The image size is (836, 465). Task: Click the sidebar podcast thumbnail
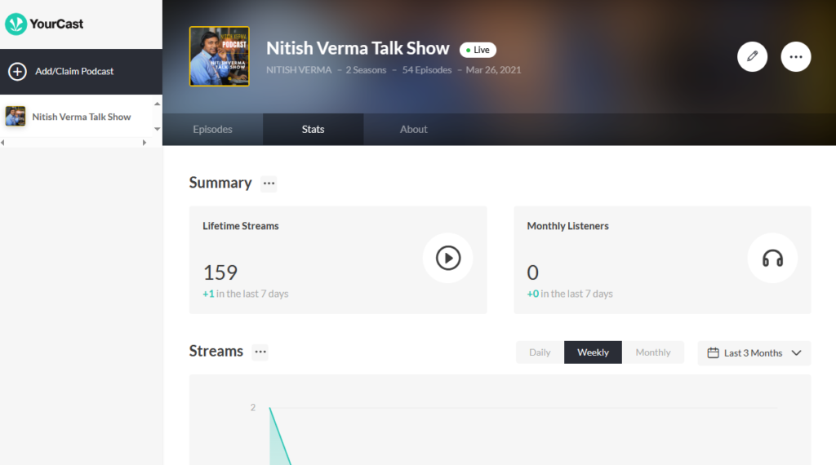tap(16, 116)
